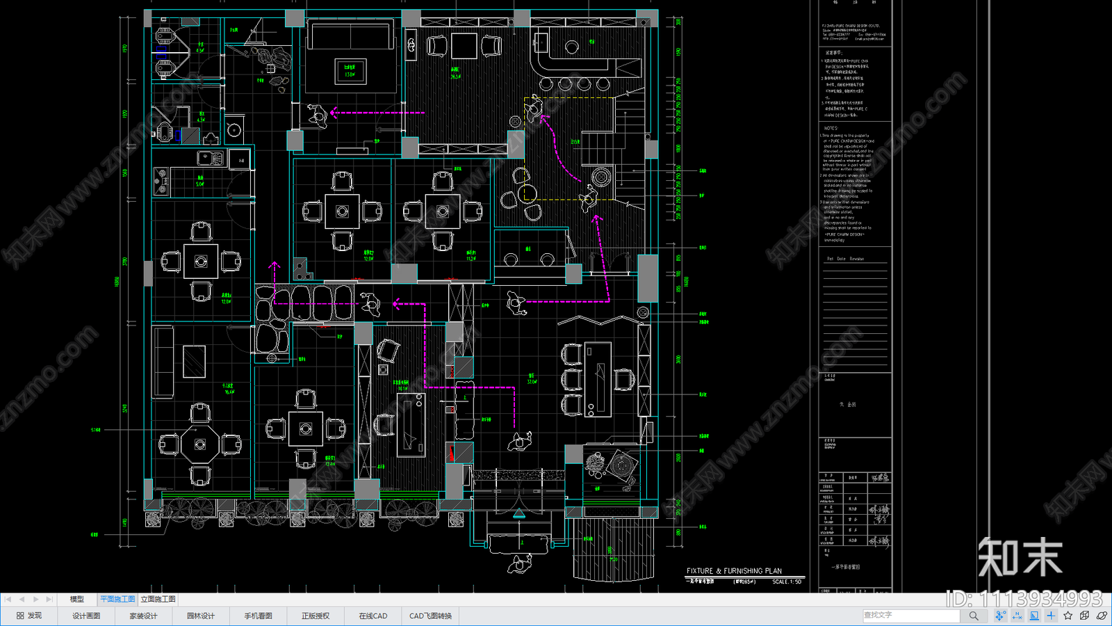Toggle the move/pan snap tool icon
The width and height of the screenshot is (1112, 626).
pyautogui.click(x=1000, y=616)
